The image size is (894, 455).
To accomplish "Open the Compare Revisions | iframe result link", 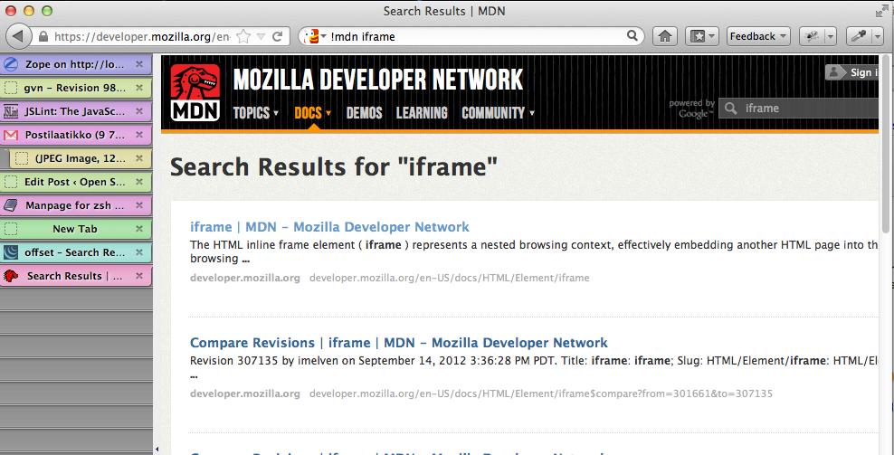I will click(398, 343).
